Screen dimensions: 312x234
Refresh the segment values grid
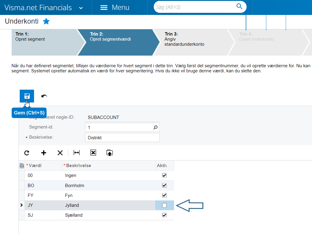27,153
